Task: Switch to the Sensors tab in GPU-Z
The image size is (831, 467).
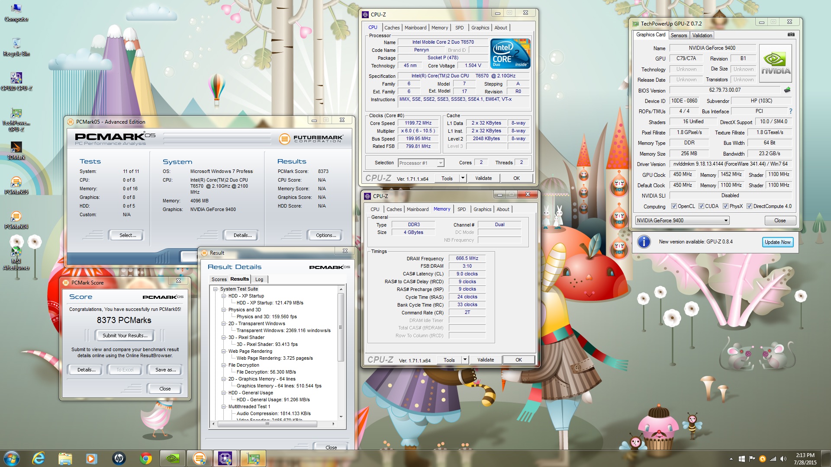Action: coord(679,35)
